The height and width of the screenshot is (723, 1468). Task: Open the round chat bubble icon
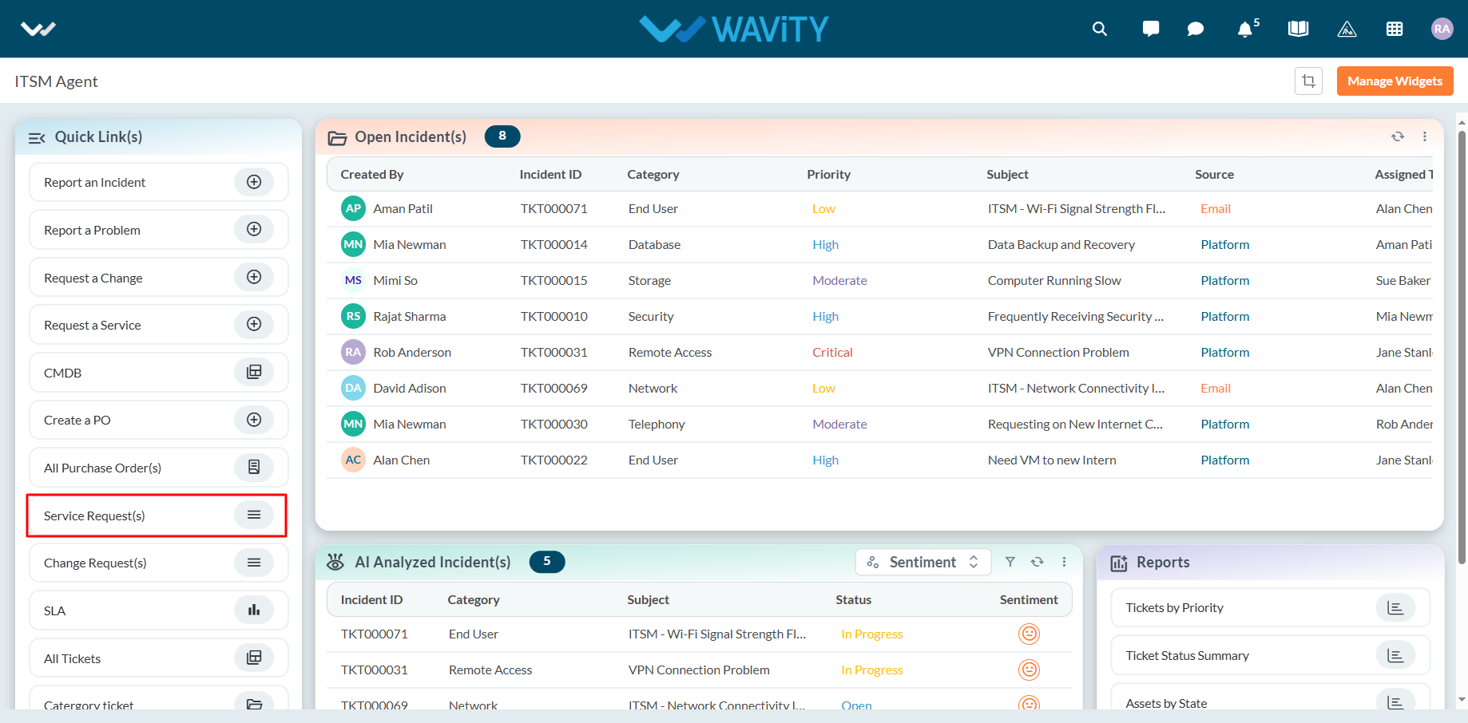point(1196,29)
